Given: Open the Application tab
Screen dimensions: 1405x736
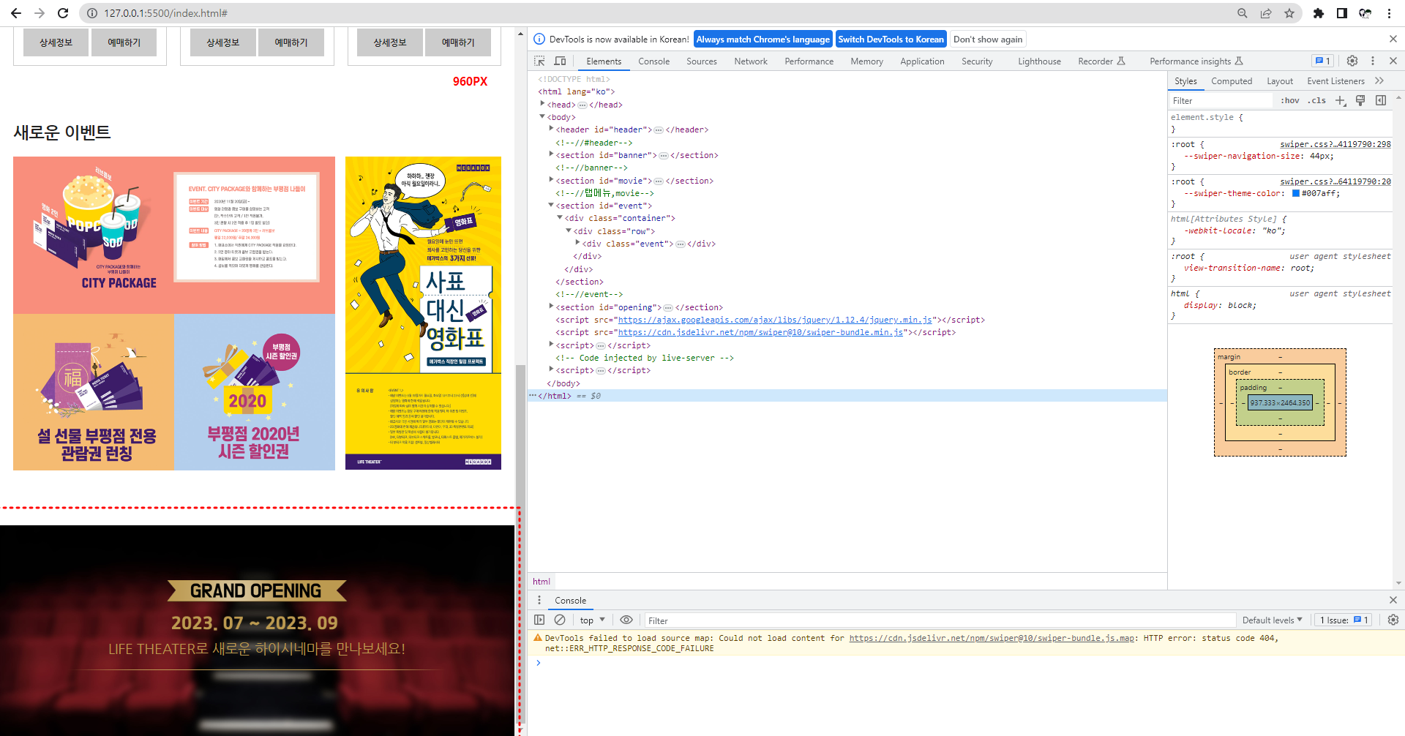Looking at the screenshot, I should (922, 61).
